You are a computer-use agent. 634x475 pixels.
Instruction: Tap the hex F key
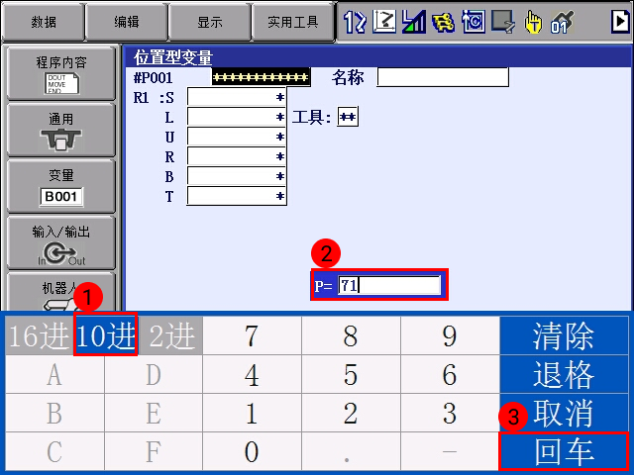point(154,451)
